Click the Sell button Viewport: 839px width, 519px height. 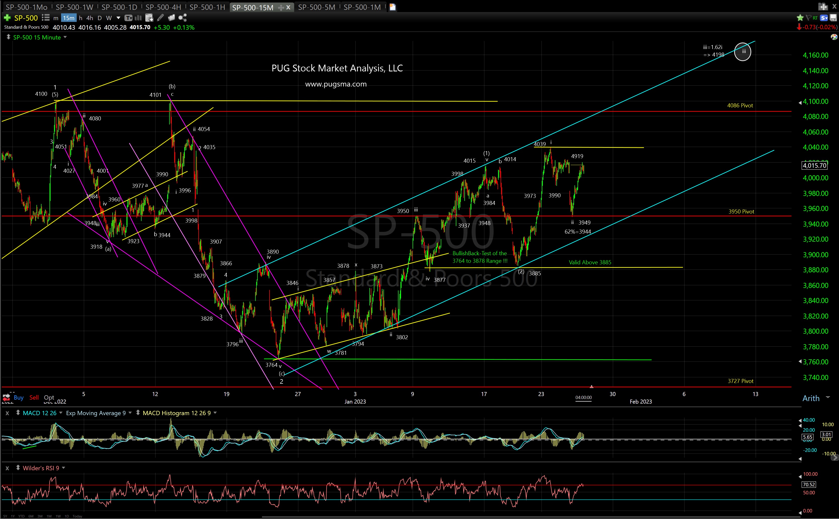point(34,398)
